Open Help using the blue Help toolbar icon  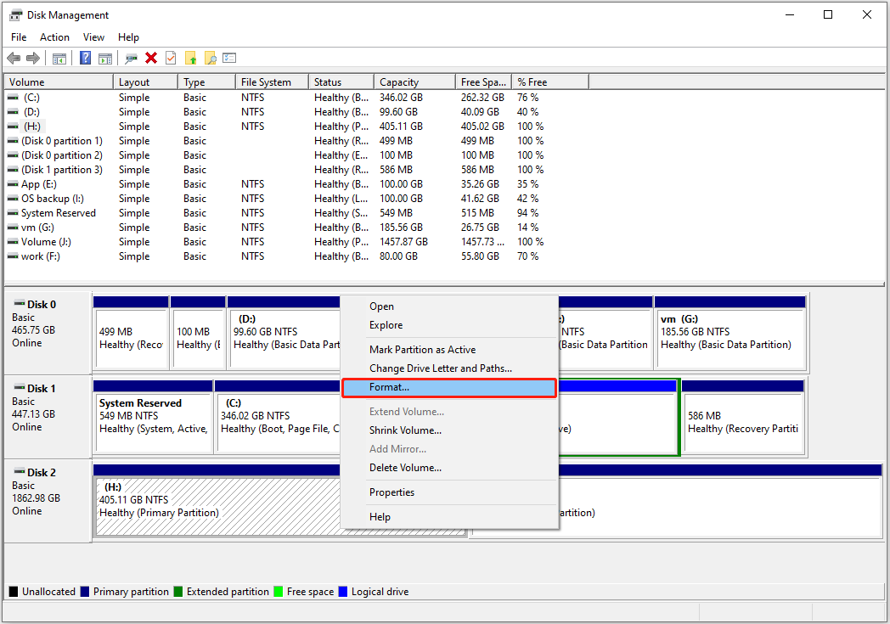85,58
